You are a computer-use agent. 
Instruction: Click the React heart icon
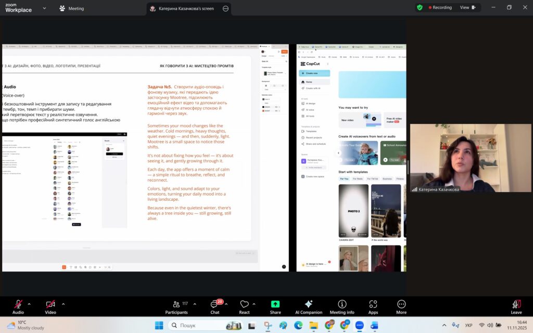244,306
